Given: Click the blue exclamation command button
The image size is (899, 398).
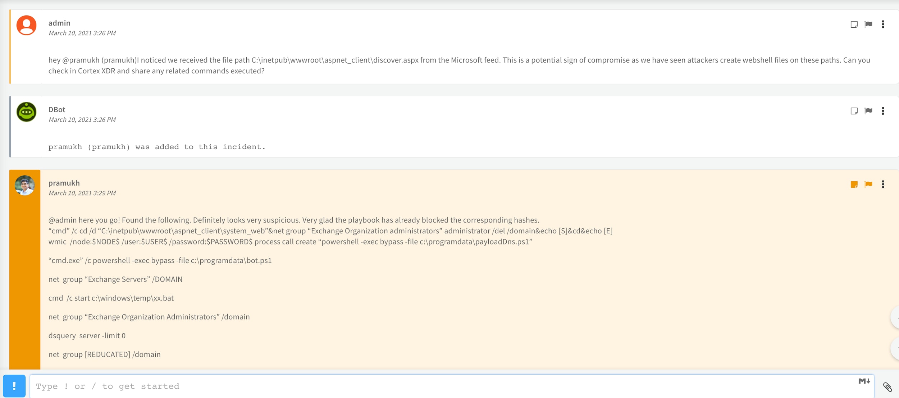Looking at the screenshot, I should [14, 386].
